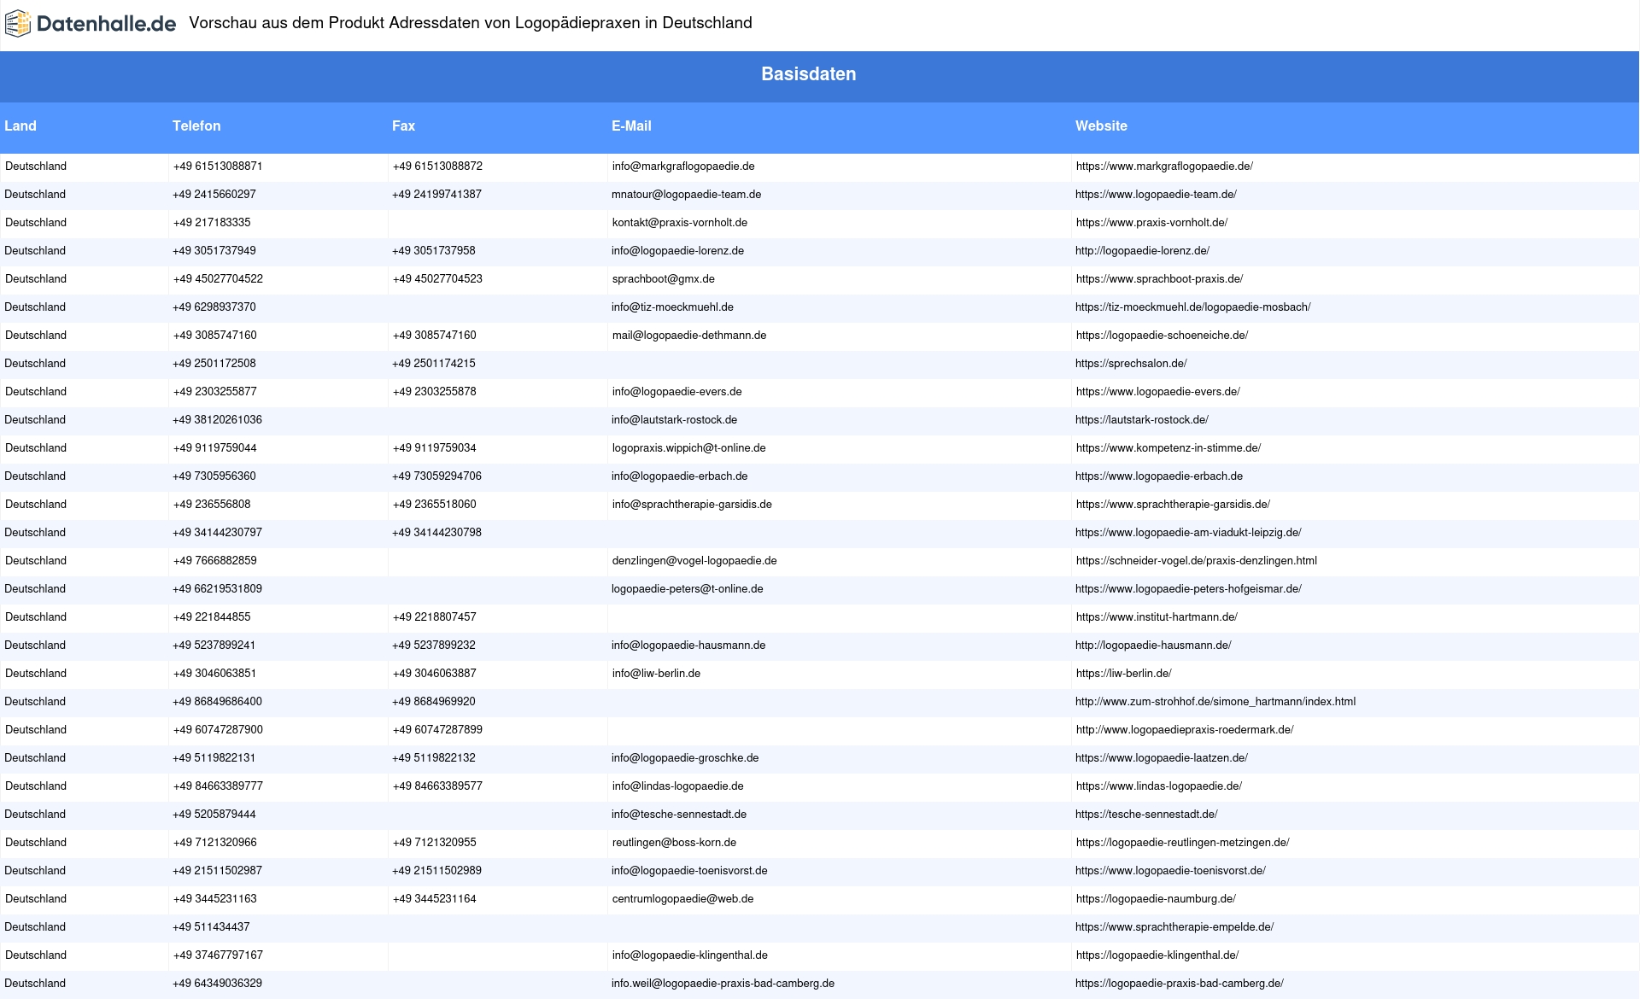The image size is (1640, 999).
Task: Click the Datenhalle.de logo
Action: point(91,24)
